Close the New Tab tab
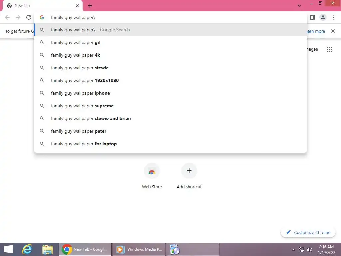 pyautogui.click(x=77, y=6)
